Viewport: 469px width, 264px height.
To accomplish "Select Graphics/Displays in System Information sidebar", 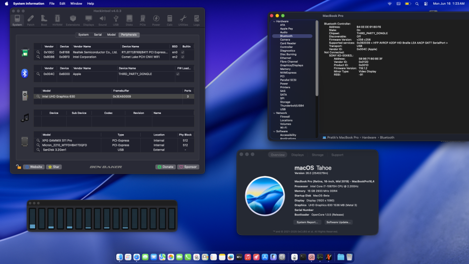I will point(292,65).
